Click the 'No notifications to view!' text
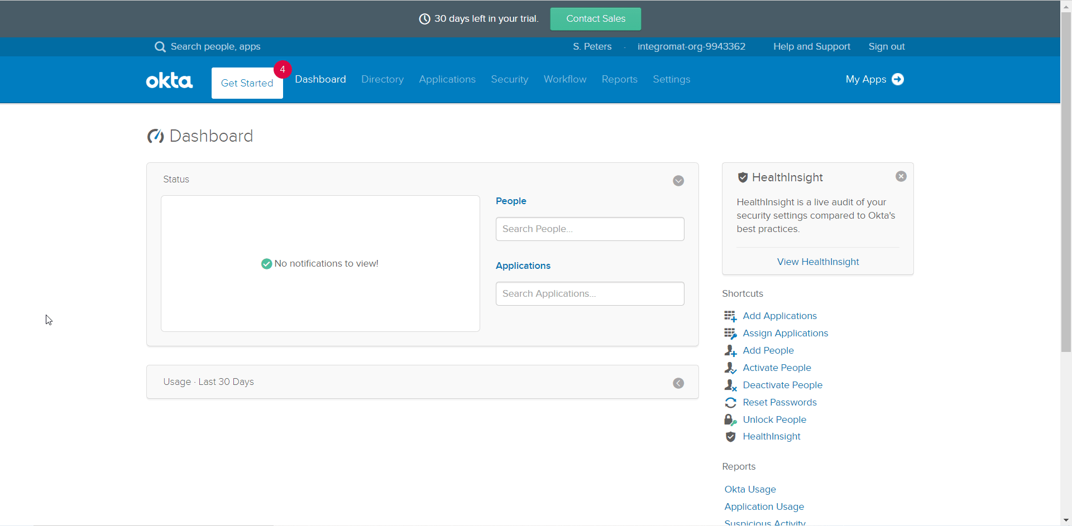The width and height of the screenshot is (1072, 526). (327, 263)
